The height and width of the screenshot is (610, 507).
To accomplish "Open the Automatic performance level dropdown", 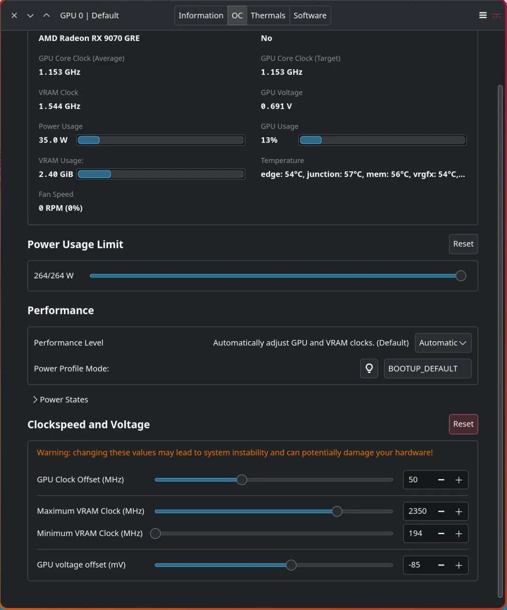I will [443, 343].
